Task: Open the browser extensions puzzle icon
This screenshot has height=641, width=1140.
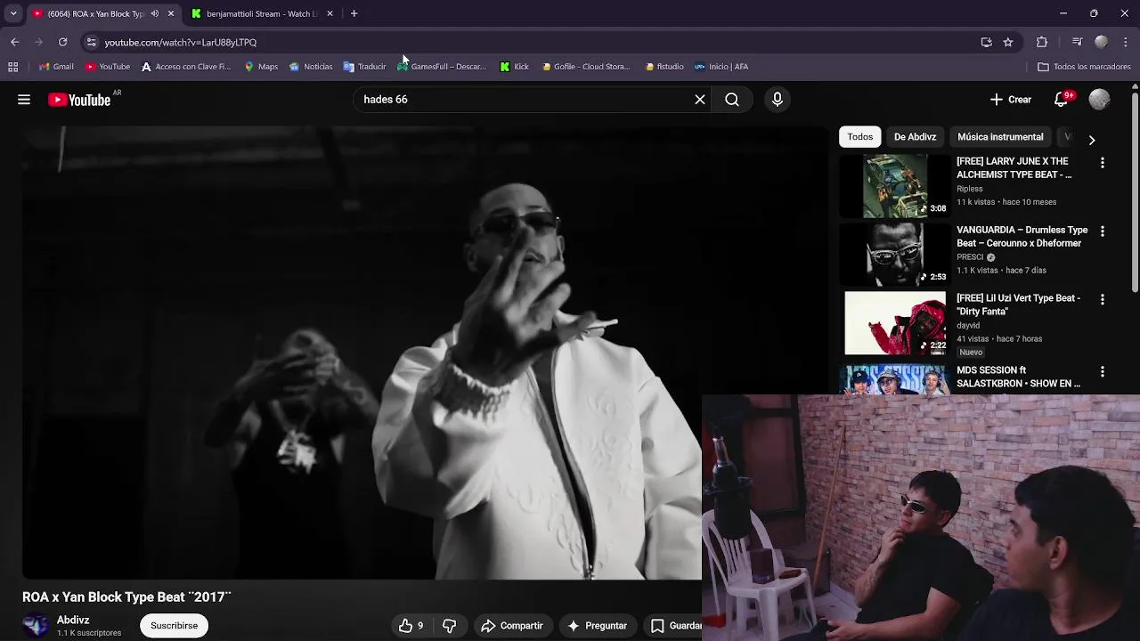Action: pos(1042,42)
